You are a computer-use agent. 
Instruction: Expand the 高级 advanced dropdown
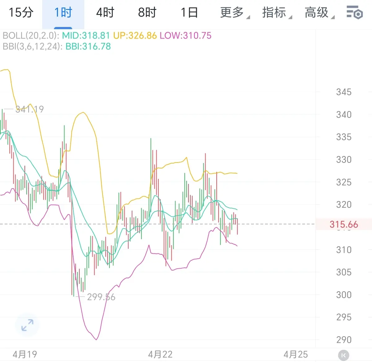pyautogui.click(x=319, y=13)
